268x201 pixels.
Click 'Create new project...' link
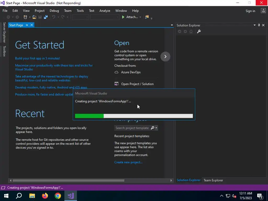coord(128,162)
